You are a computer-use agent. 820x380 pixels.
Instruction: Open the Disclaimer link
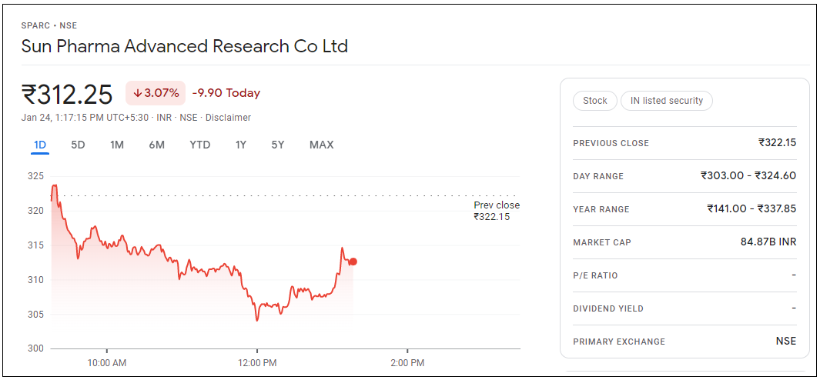click(x=228, y=118)
